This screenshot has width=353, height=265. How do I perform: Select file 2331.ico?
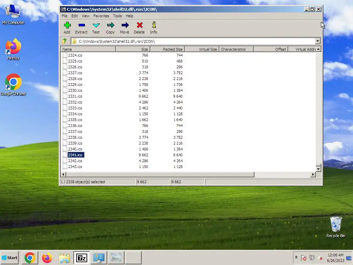[x=75, y=96]
